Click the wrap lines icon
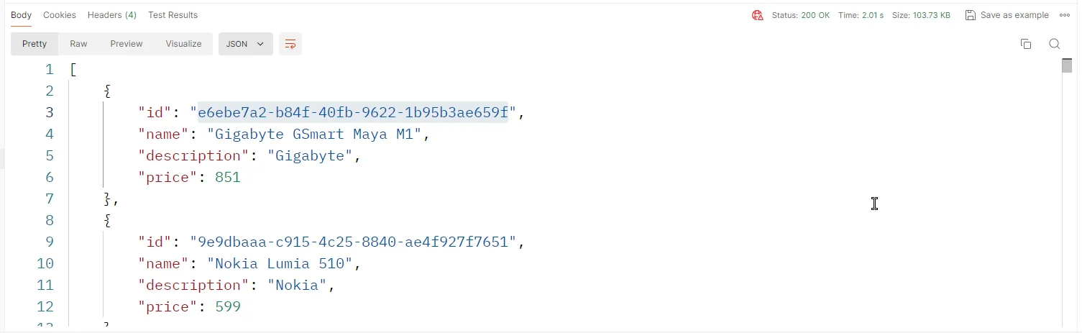Screen dimensions: 1082x333 (x=290, y=44)
